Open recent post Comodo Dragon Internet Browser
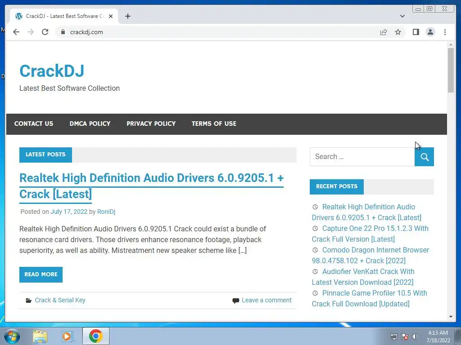This screenshot has height=345, width=461. coord(371,255)
